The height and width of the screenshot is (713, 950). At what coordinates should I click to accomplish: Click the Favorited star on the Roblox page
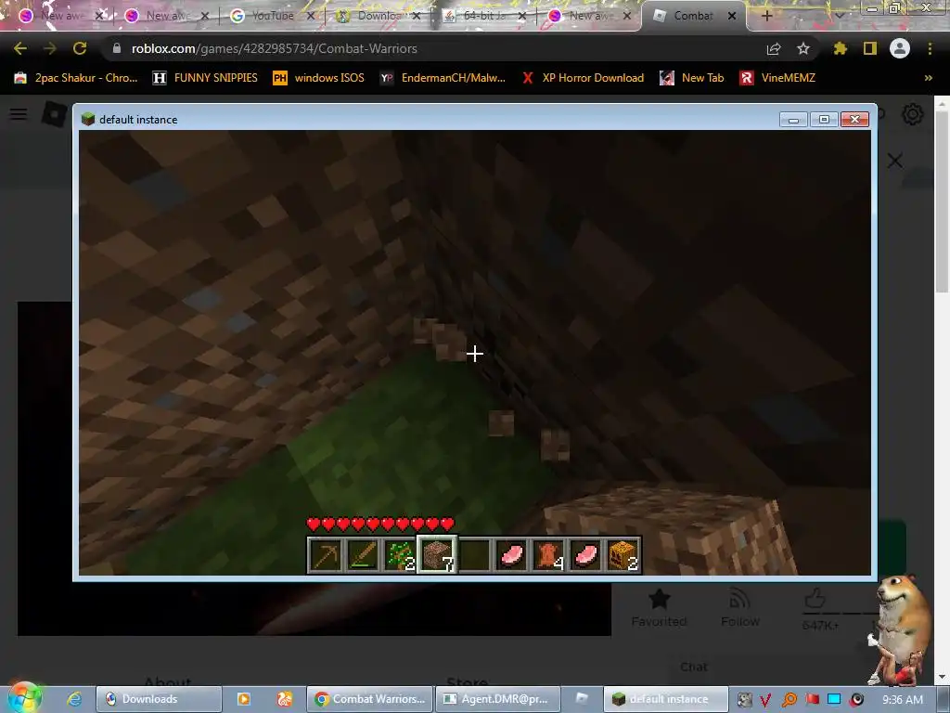[659, 599]
